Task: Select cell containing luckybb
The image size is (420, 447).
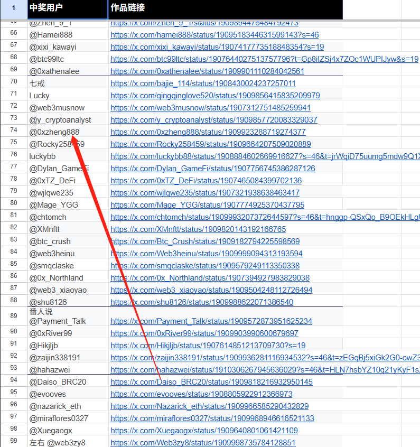Action: point(68,156)
